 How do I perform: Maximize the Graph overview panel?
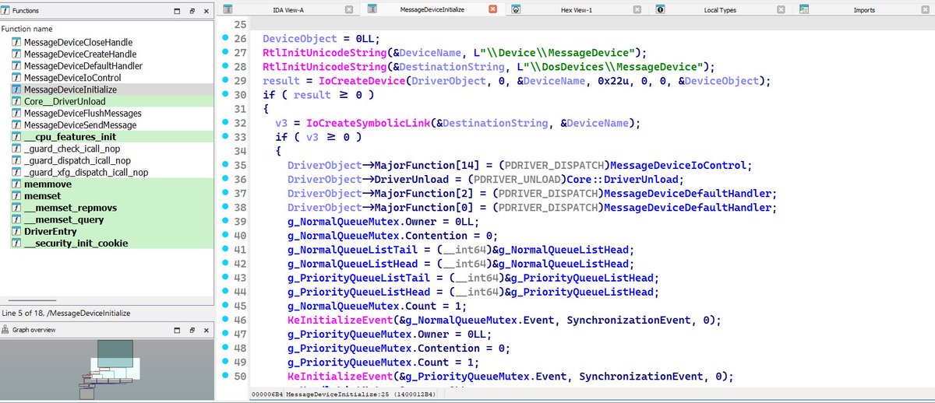point(178,331)
